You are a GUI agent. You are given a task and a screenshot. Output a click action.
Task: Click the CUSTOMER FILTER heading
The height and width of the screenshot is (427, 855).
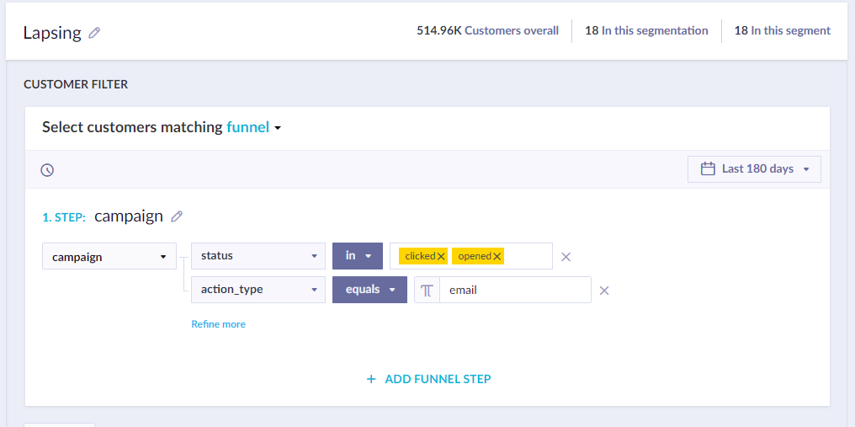click(76, 84)
